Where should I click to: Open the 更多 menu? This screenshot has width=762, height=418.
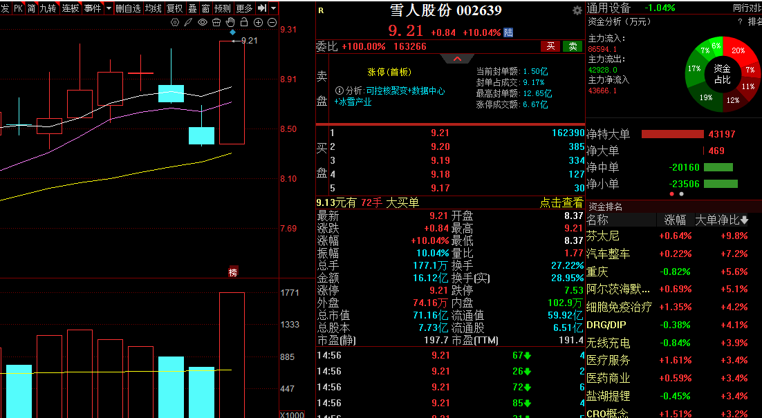coord(245,8)
